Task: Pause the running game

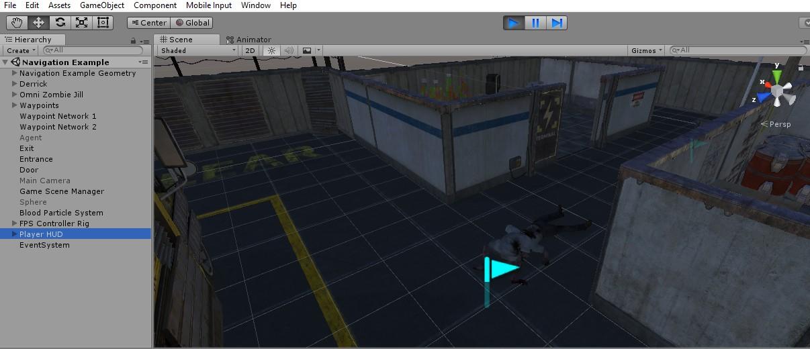Action: pos(535,23)
